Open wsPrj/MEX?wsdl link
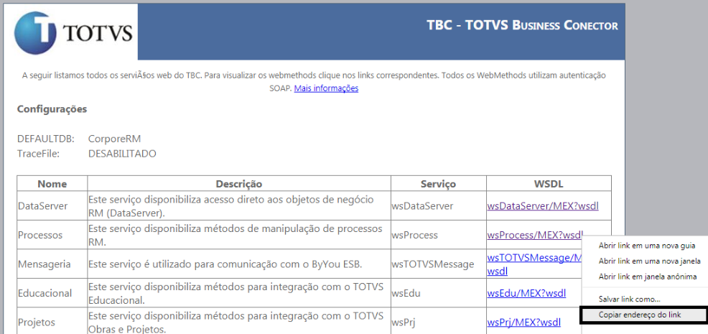This screenshot has width=708, height=334. pyautogui.click(x=523, y=323)
